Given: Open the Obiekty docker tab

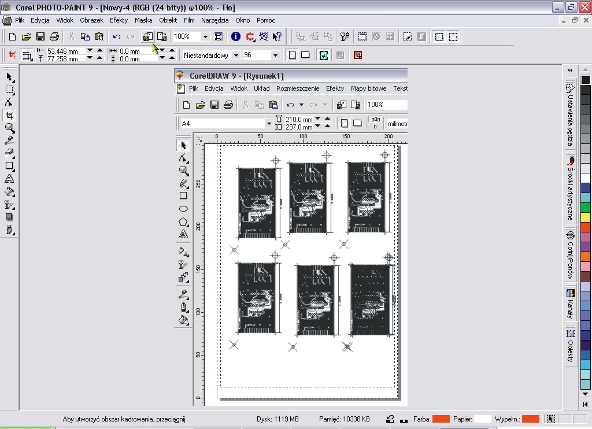Looking at the screenshot, I should click(x=570, y=346).
